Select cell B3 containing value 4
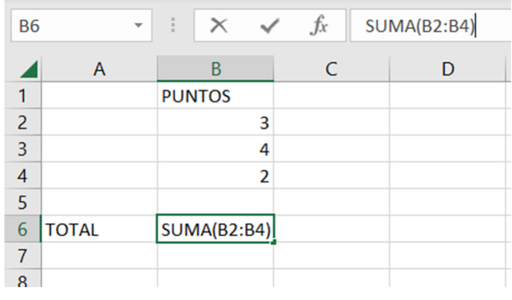 pyautogui.click(x=216, y=149)
